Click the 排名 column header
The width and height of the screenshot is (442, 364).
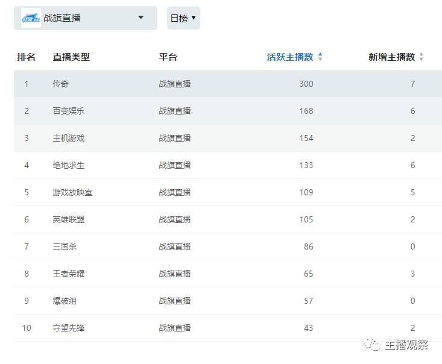pyautogui.click(x=27, y=57)
